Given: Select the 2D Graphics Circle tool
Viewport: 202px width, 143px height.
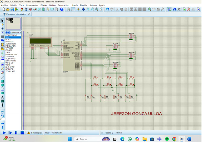Looking at the screenshot, I should tap(2, 85).
